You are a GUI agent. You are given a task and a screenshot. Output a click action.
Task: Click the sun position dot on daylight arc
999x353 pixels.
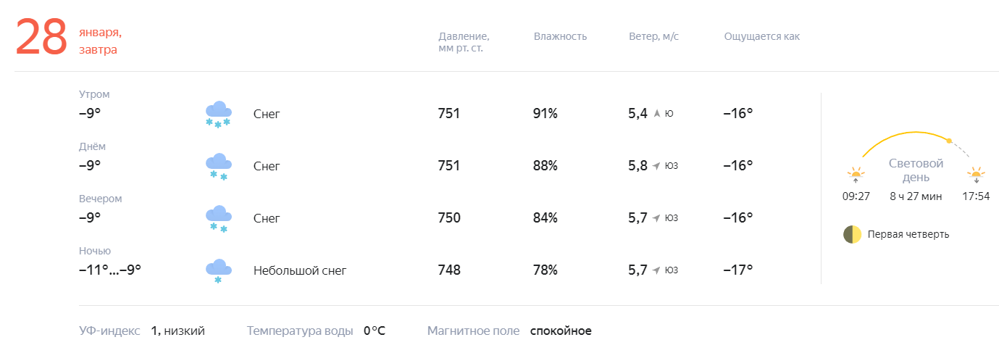pos(949,141)
